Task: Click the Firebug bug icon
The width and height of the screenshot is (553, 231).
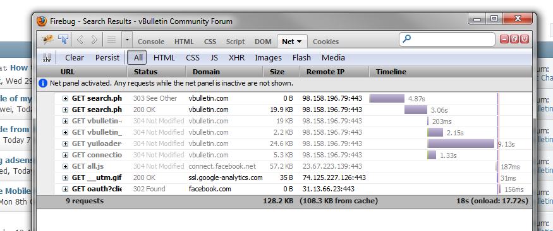Action: (x=47, y=39)
